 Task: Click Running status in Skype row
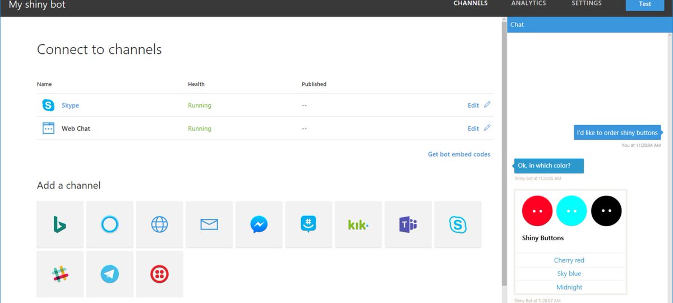pyautogui.click(x=200, y=105)
